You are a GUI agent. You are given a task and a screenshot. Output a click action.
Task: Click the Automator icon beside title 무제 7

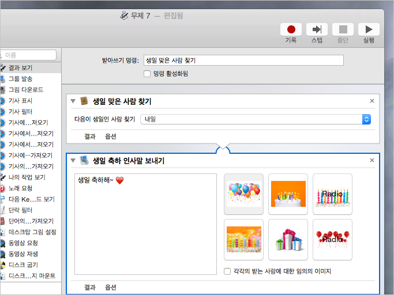click(x=124, y=16)
